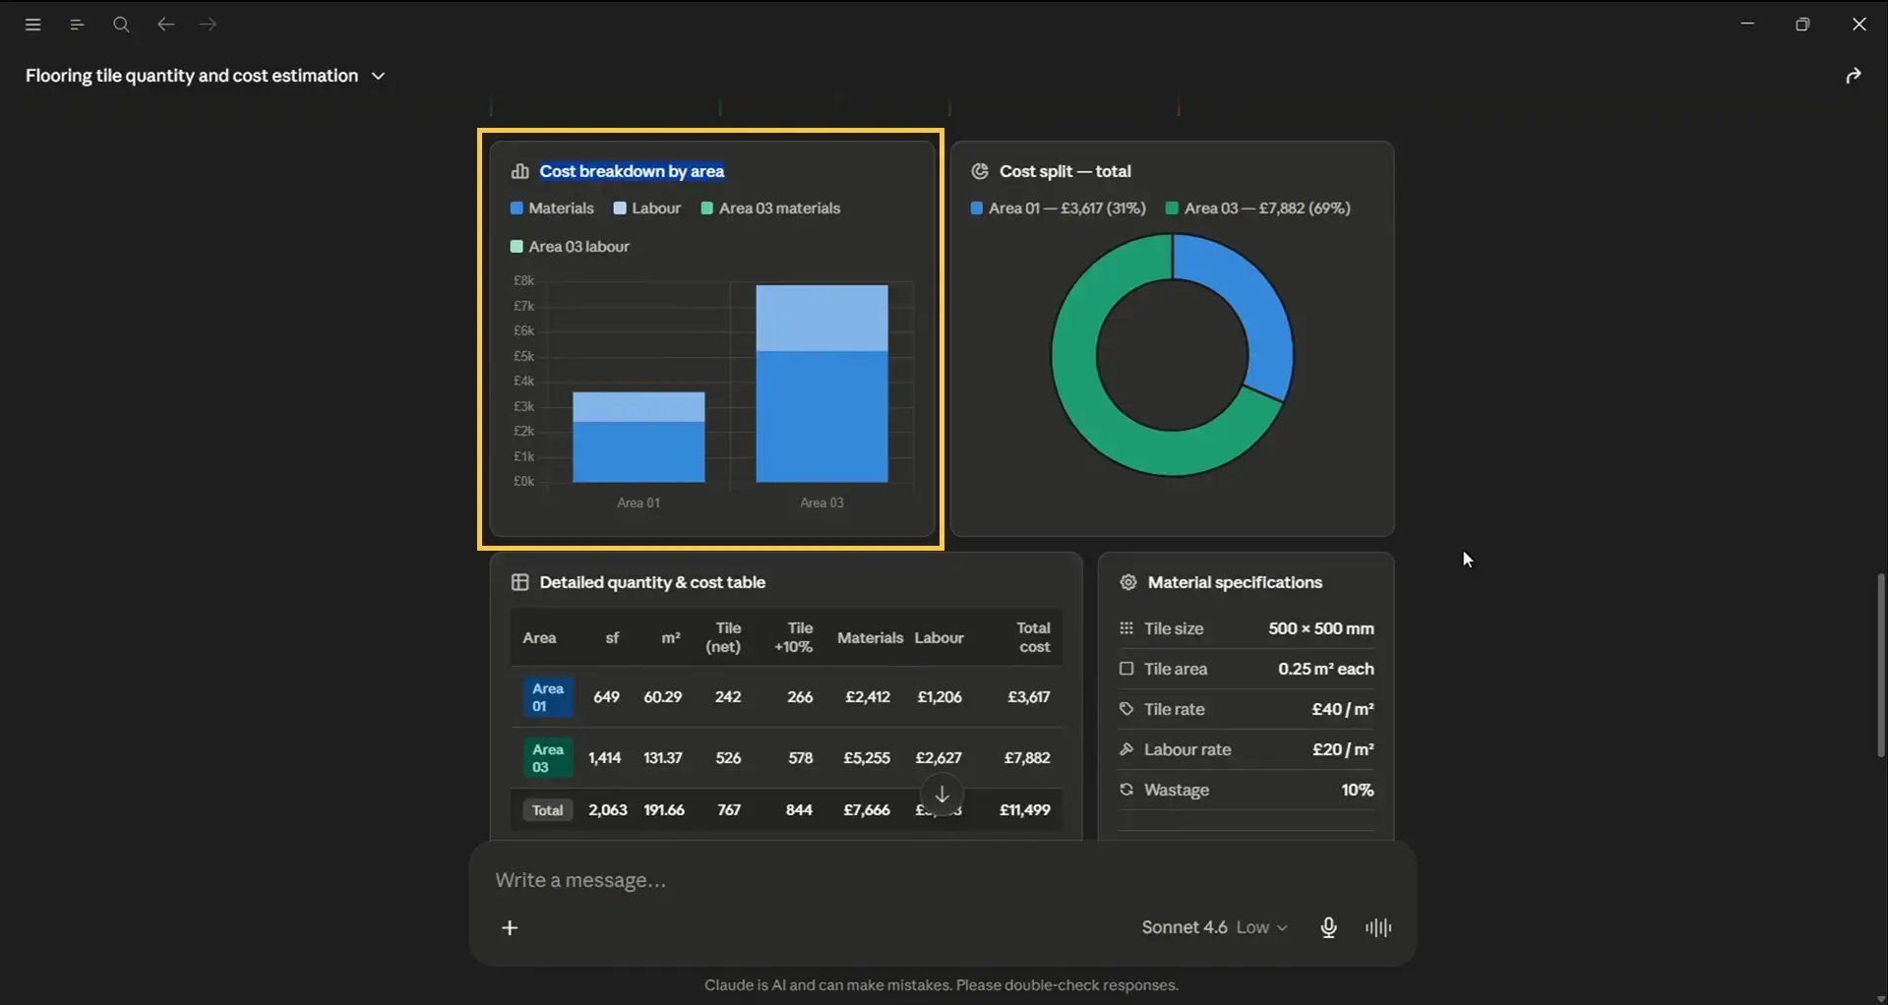Viewport: 1888px width, 1005px height.
Task: Open the Sonnet 4.6 model selector
Action: click(x=1214, y=927)
